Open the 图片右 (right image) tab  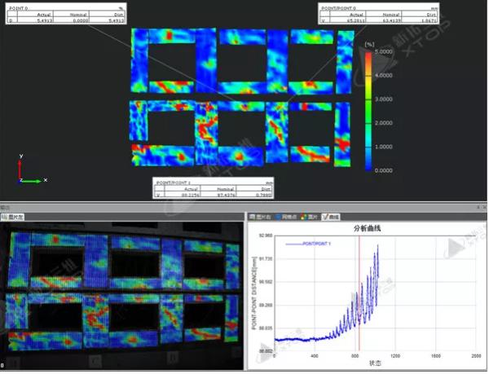pos(262,217)
